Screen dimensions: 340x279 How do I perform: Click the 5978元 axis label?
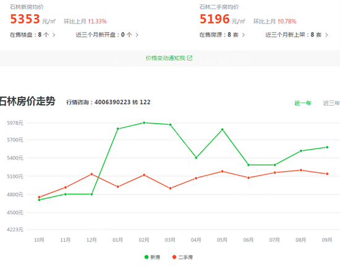(15, 123)
